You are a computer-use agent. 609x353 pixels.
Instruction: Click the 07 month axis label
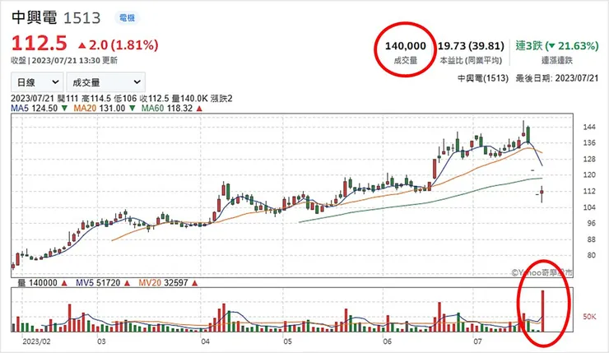[x=477, y=341]
